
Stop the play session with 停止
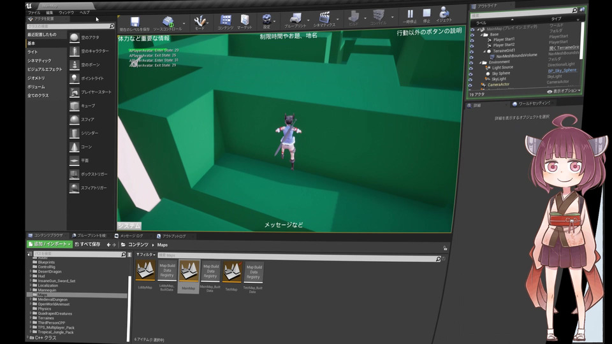426,13
